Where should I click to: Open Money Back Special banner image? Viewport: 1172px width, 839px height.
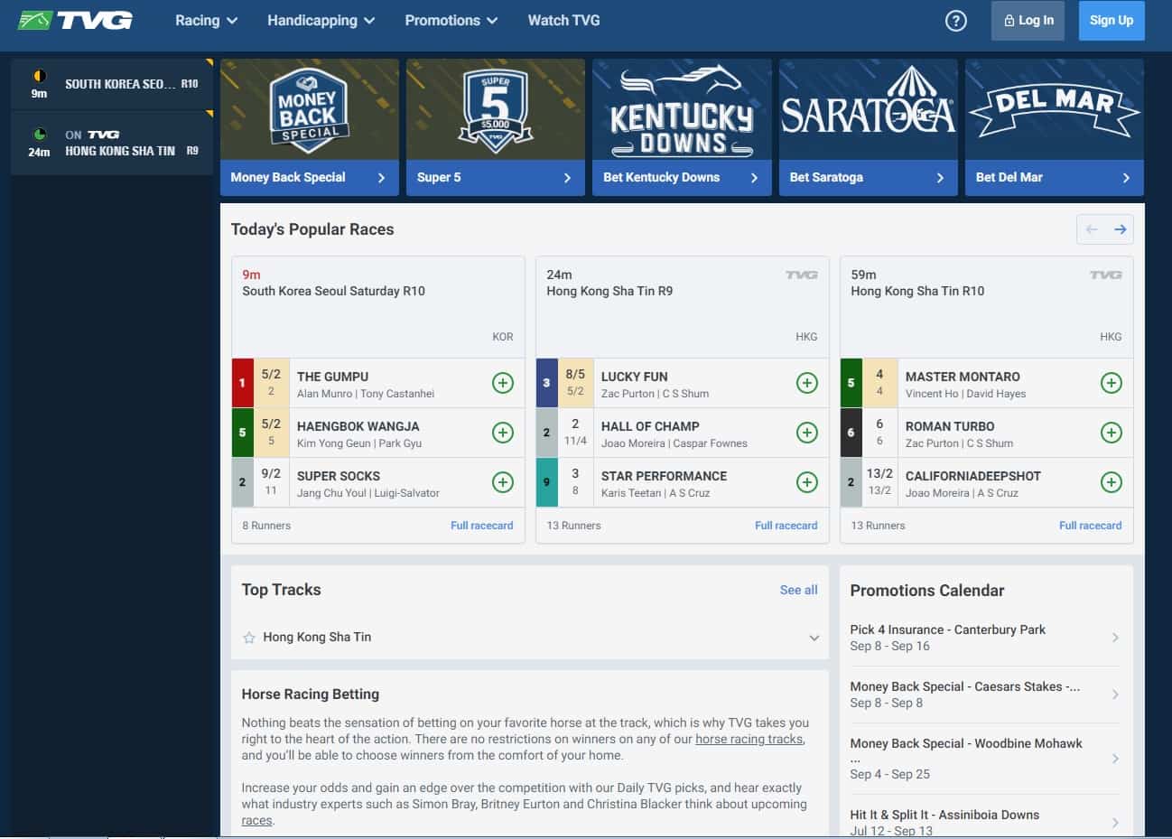(x=310, y=109)
